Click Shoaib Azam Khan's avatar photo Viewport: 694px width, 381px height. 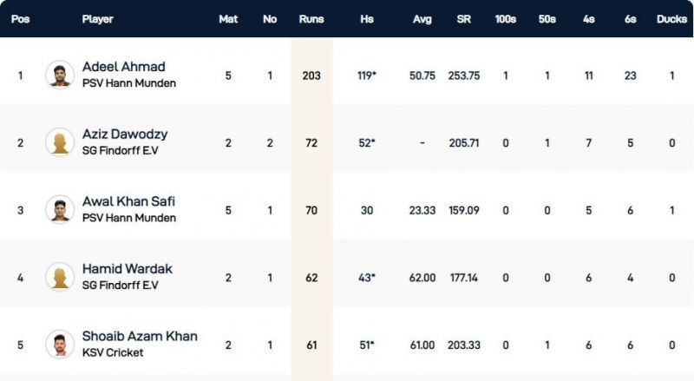click(60, 344)
